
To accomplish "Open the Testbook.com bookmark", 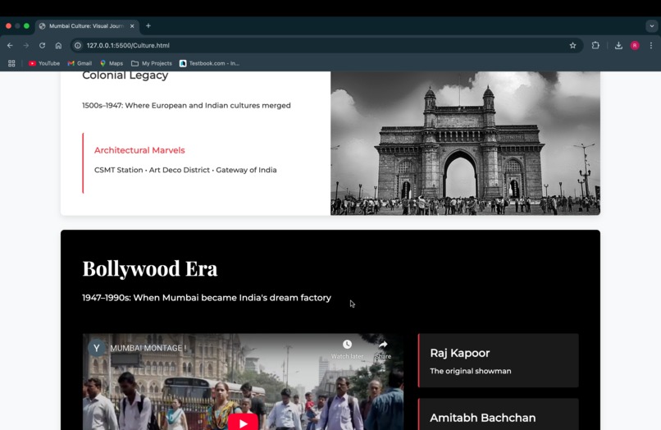I will click(x=209, y=63).
